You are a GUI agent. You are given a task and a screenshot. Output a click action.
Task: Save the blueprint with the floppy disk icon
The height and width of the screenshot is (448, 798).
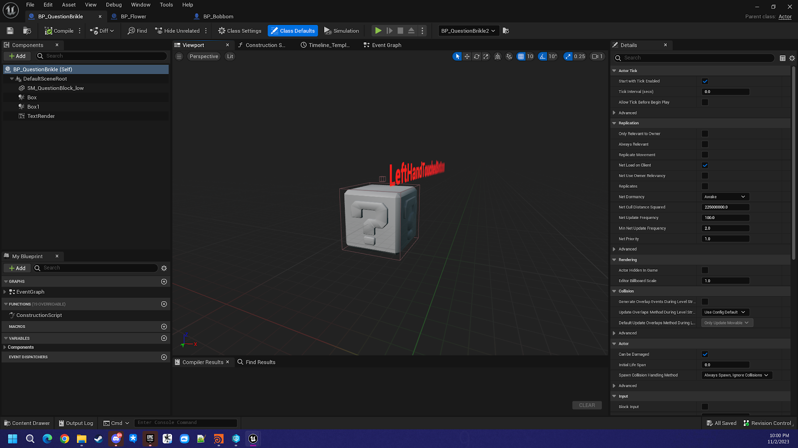[x=10, y=31]
